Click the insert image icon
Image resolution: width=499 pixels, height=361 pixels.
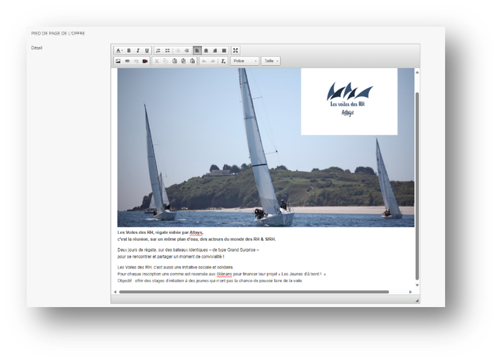click(x=118, y=61)
